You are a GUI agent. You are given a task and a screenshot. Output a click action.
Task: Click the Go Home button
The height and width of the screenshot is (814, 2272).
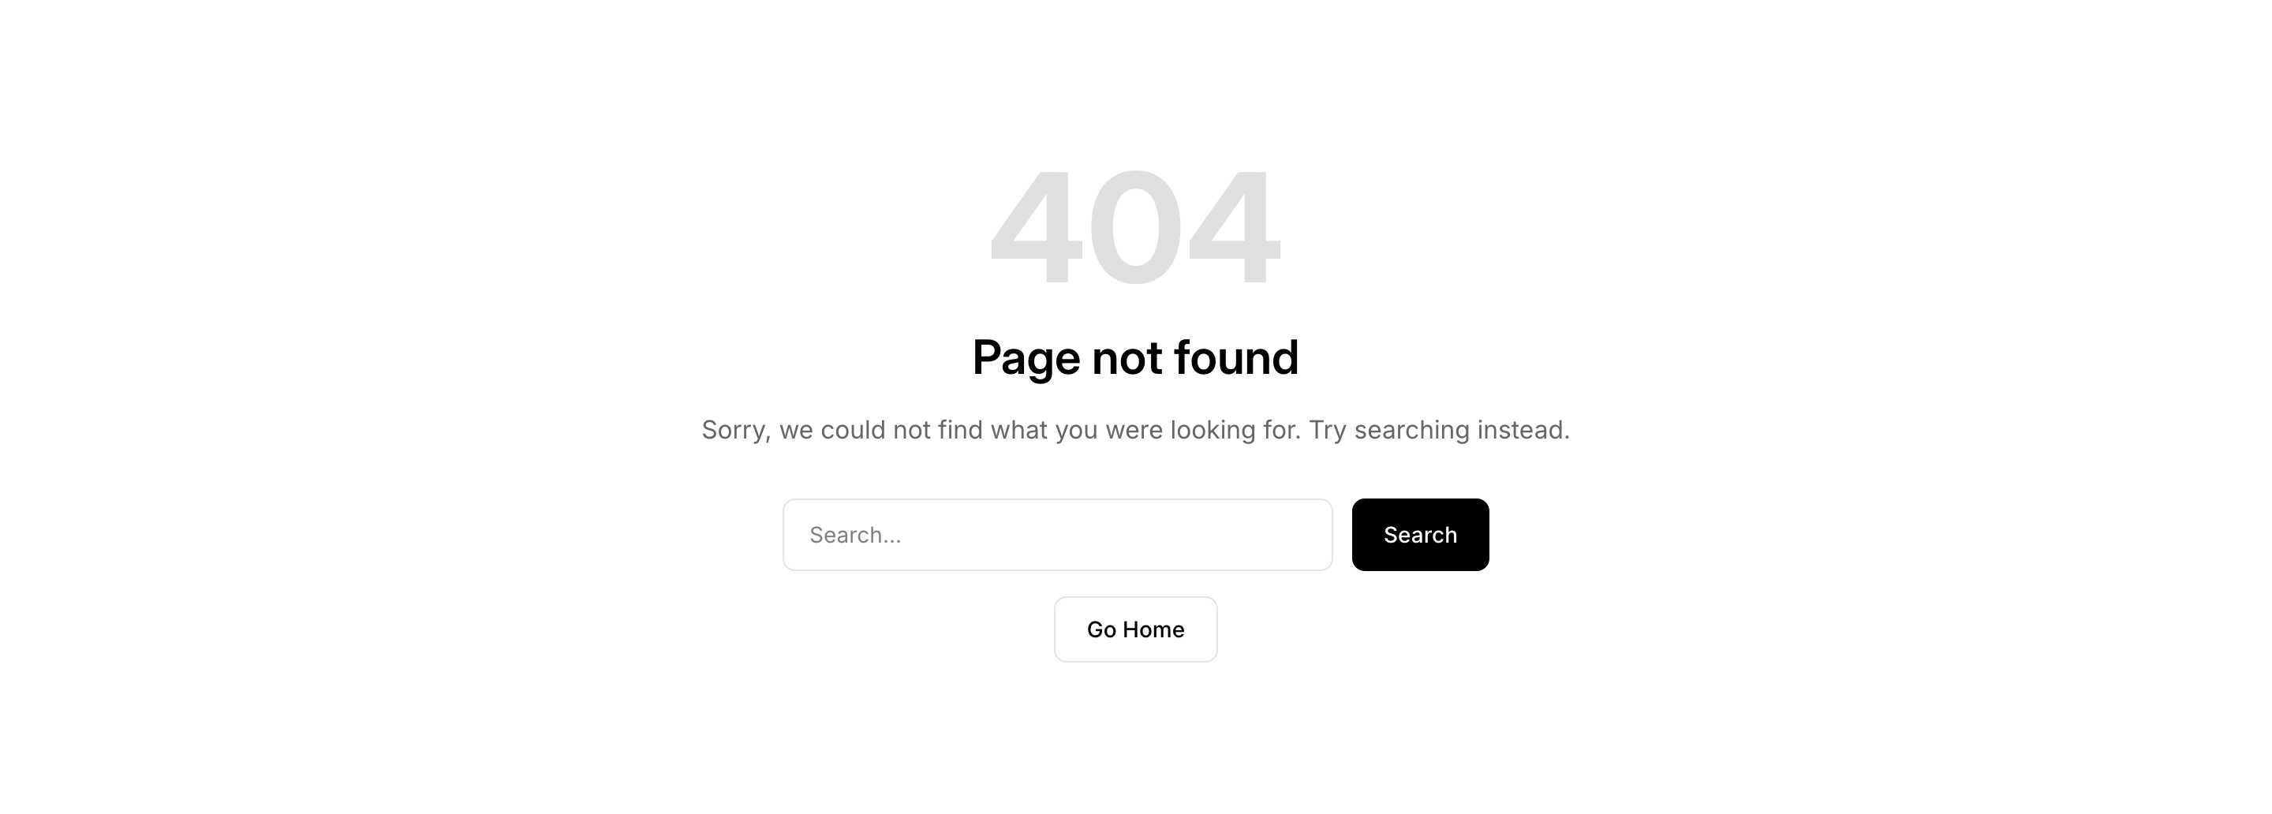(1135, 629)
